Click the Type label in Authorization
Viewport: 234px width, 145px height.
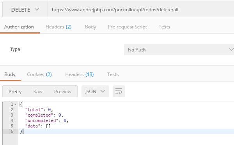tap(15, 50)
